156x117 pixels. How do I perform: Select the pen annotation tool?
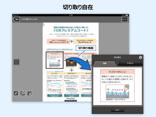[x=16, y=93]
